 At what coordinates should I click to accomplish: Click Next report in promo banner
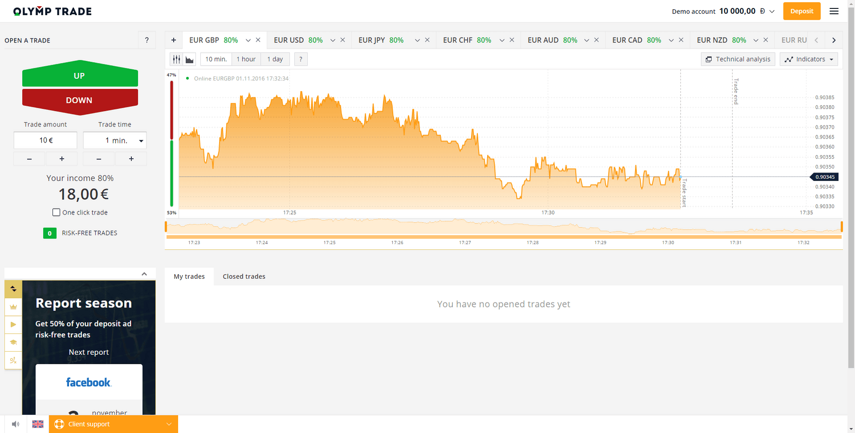point(89,352)
